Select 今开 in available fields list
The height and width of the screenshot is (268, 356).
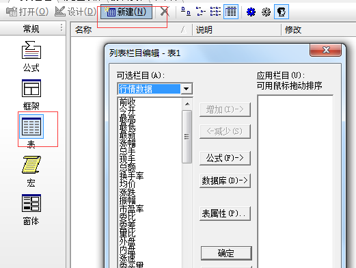[128, 111]
